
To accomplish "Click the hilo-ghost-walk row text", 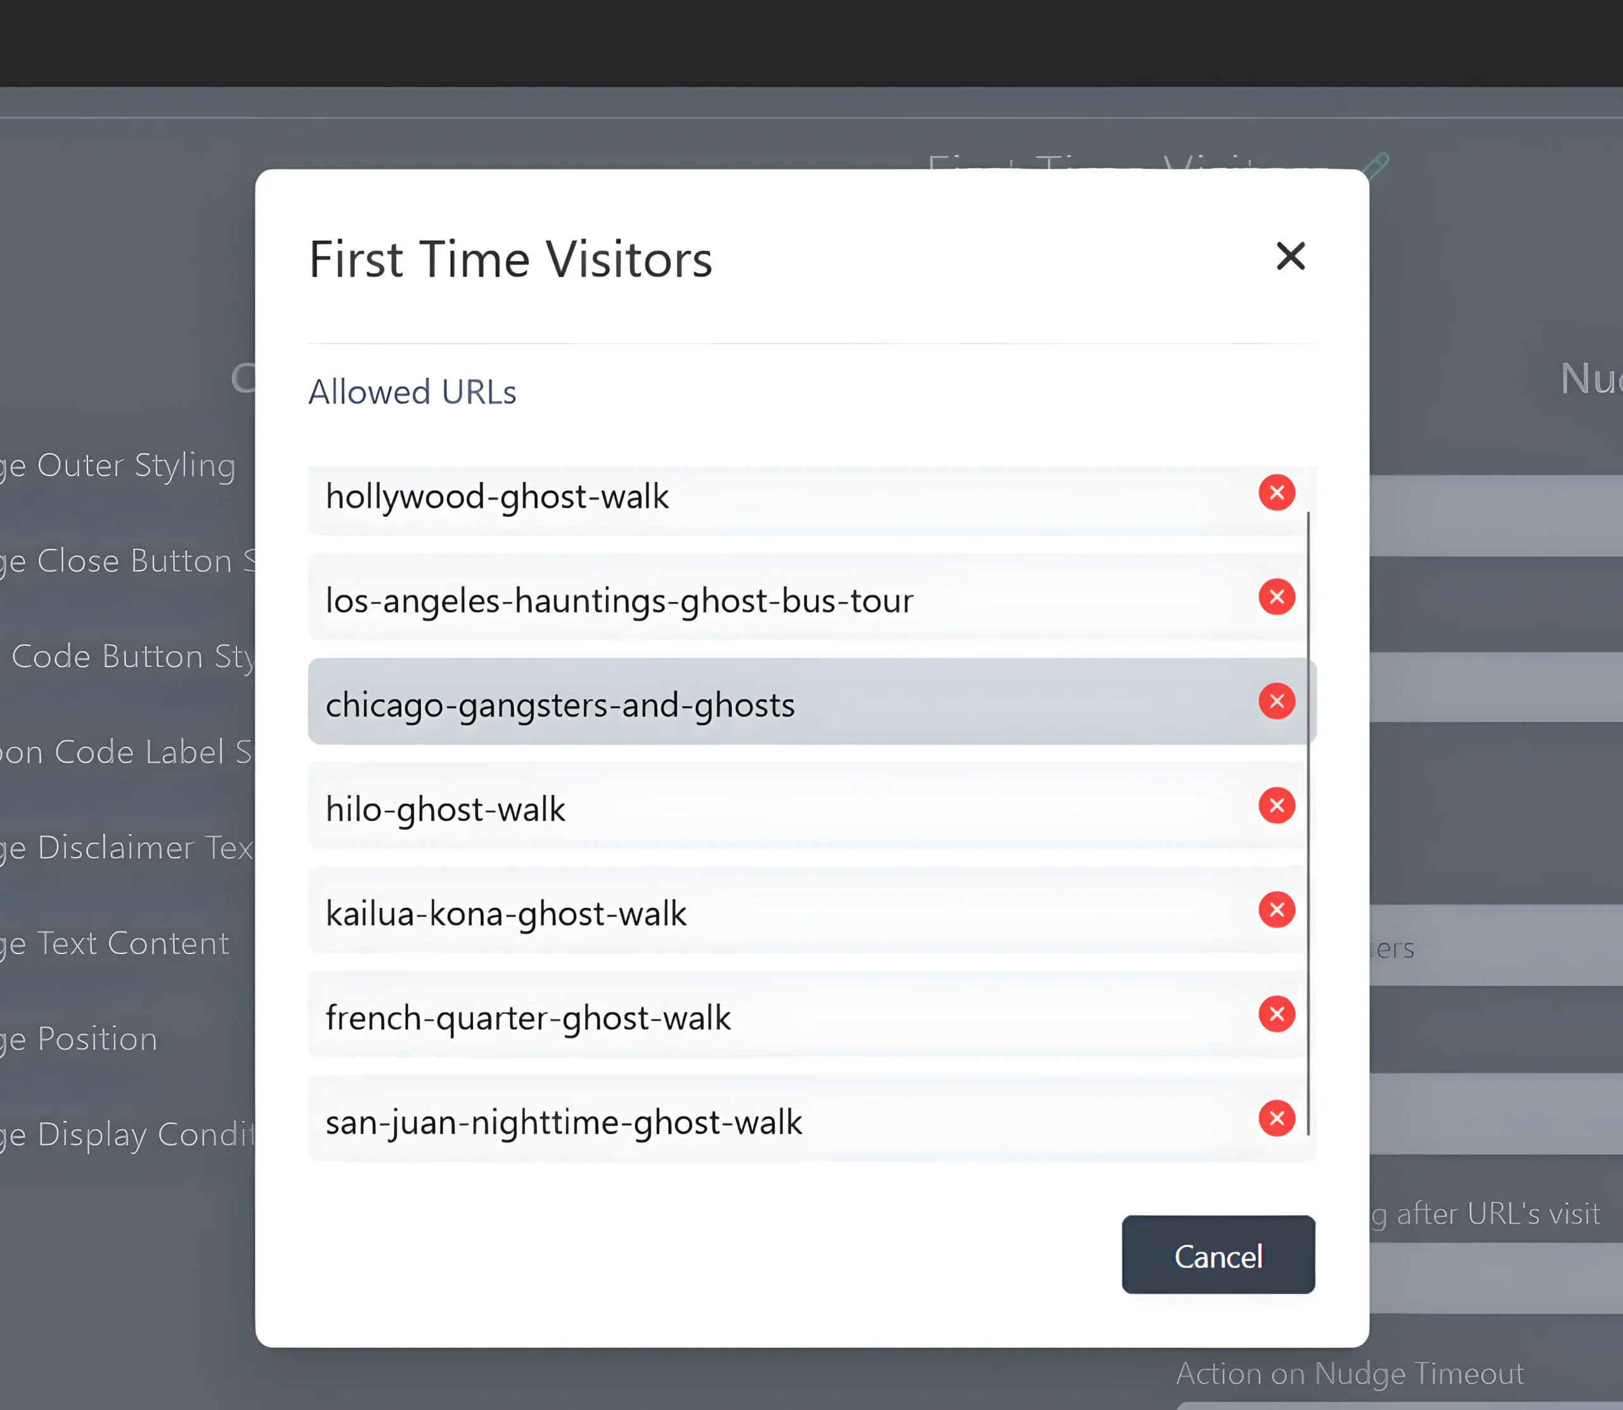I will (x=445, y=810).
